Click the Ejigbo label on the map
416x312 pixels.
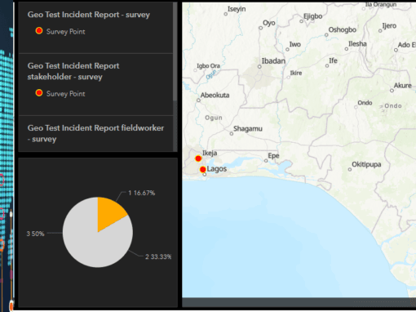pyautogui.click(x=312, y=16)
